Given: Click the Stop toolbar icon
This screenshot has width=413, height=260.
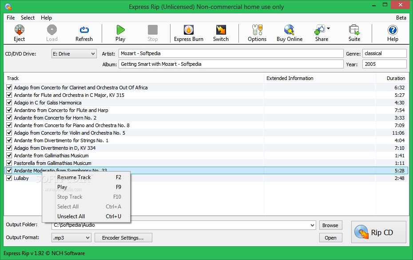Looking at the screenshot, I should click(x=152, y=30).
